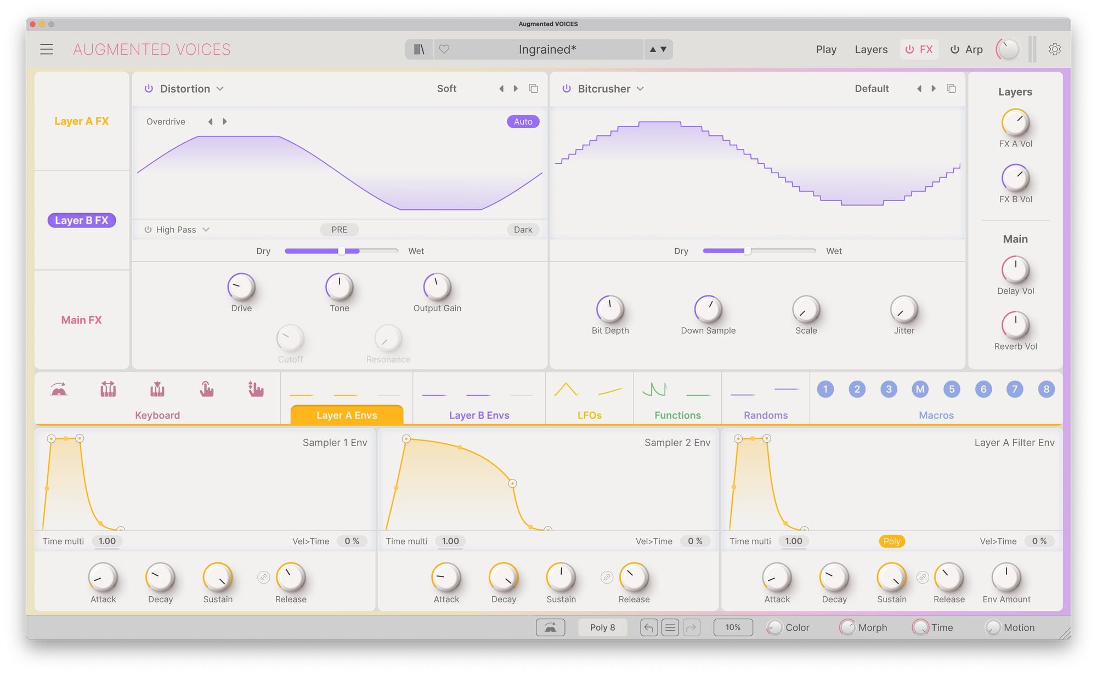The height and width of the screenshot is (674, 1097).
Task: Open the Layer B Envs tab
Action: [479, 415]
